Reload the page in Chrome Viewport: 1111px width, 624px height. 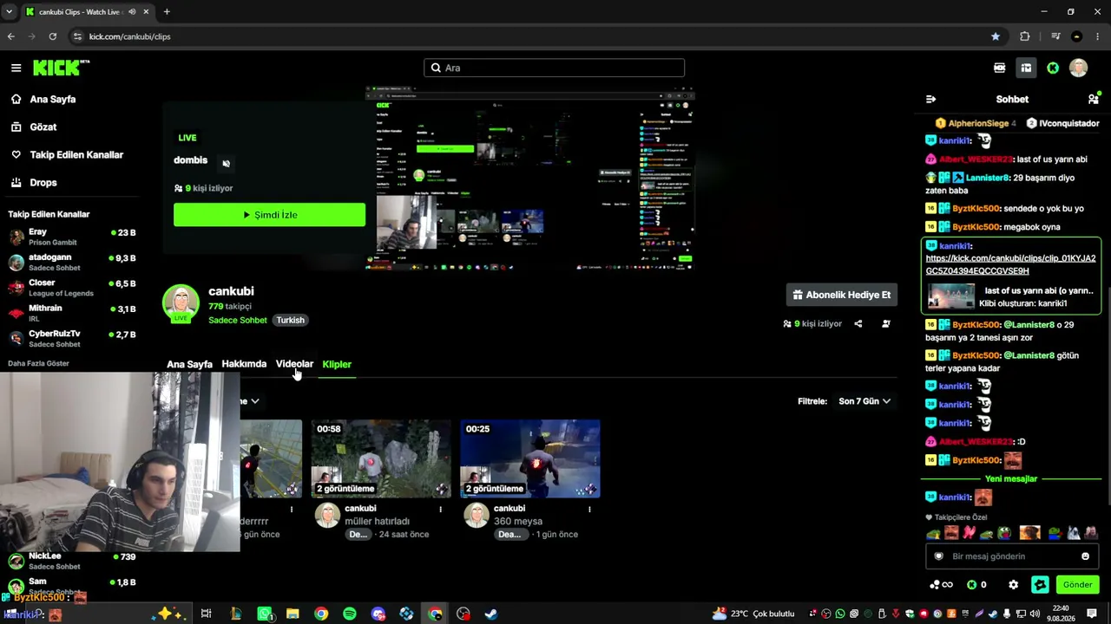pos(53,36)
